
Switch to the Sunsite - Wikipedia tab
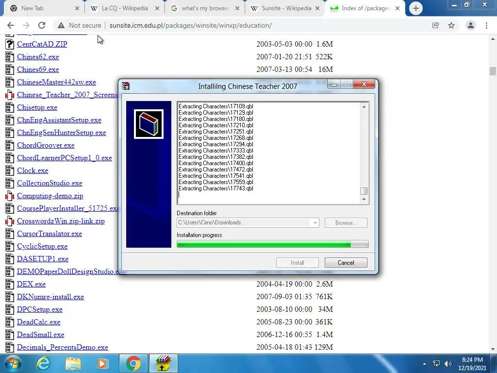coord(285,8)
